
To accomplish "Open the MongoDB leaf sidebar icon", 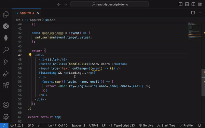I will [x=6, y=38].
